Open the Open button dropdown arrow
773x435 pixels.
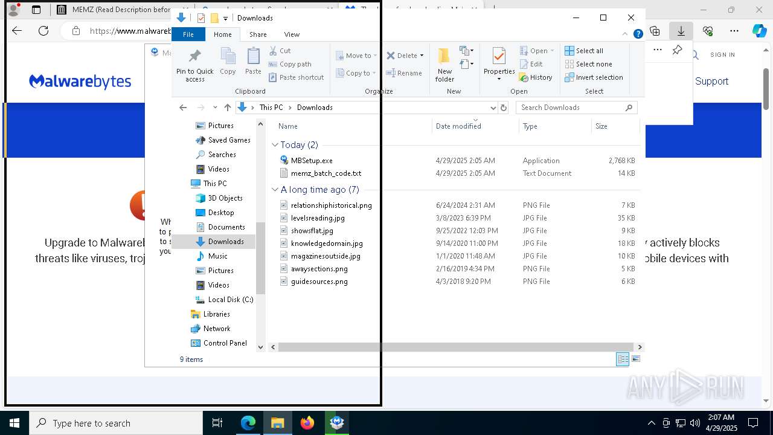pyautogui.click(x=552, y=51)
